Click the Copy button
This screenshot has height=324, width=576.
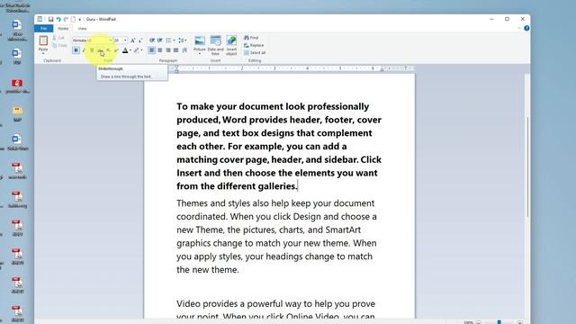click(x=59, y=46)
